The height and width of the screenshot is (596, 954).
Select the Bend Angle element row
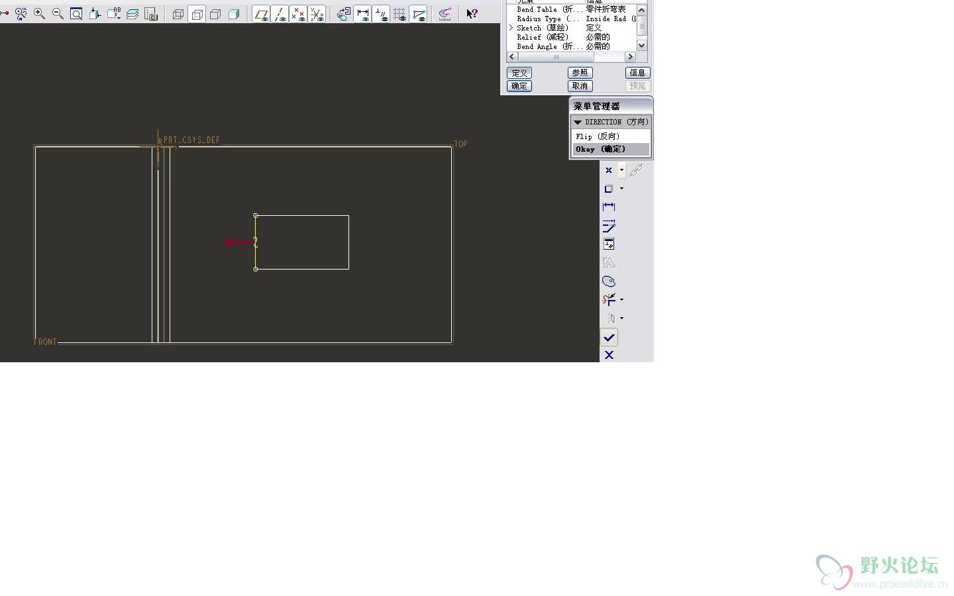[x=572, y=46]
